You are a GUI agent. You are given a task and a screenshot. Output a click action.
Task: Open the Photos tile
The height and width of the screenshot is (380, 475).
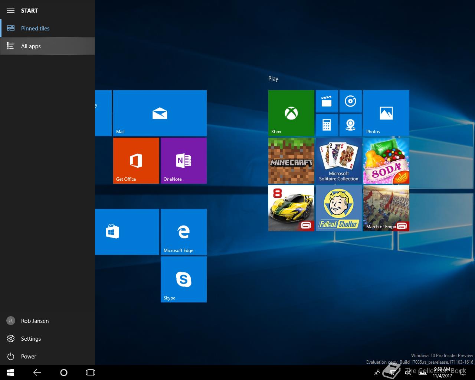tap(386, 113)
